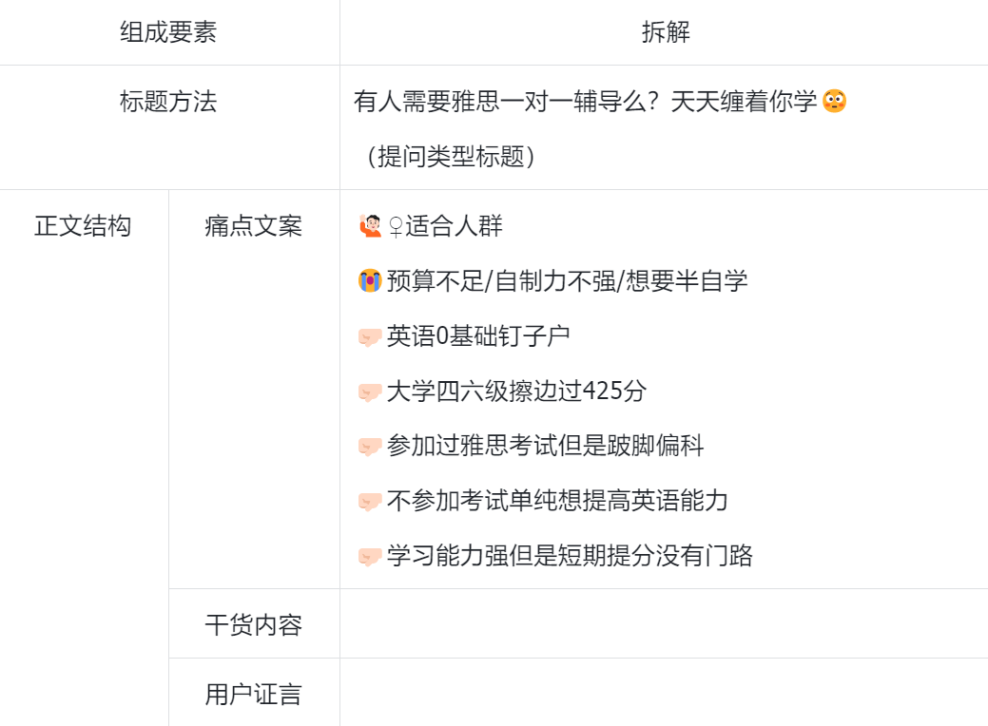The height and width of the screenshot is (726, 988).
Task: Click the fist emoji before 大学四六级擦边过425分
Action: pos(370,392)
